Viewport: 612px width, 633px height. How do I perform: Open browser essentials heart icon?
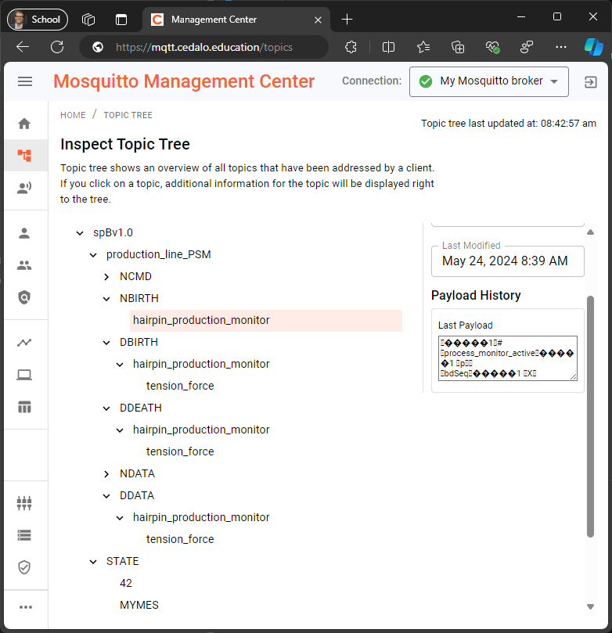tap(492, 47)
